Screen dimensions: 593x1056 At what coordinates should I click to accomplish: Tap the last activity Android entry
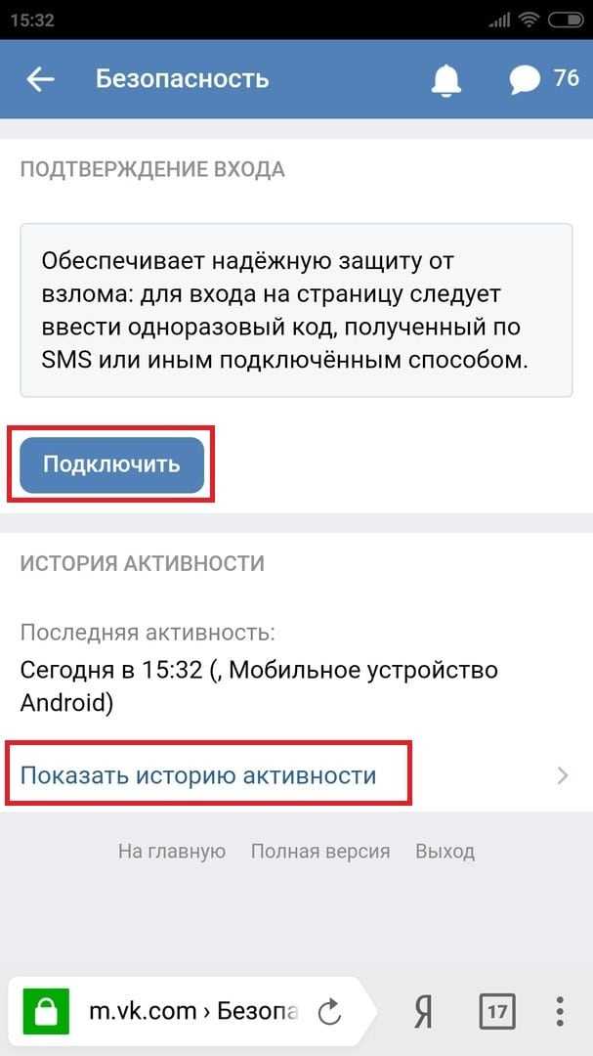(x=259, y=686)
